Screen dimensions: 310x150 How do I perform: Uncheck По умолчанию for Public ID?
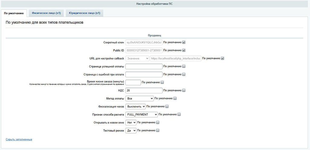point(184,50)
